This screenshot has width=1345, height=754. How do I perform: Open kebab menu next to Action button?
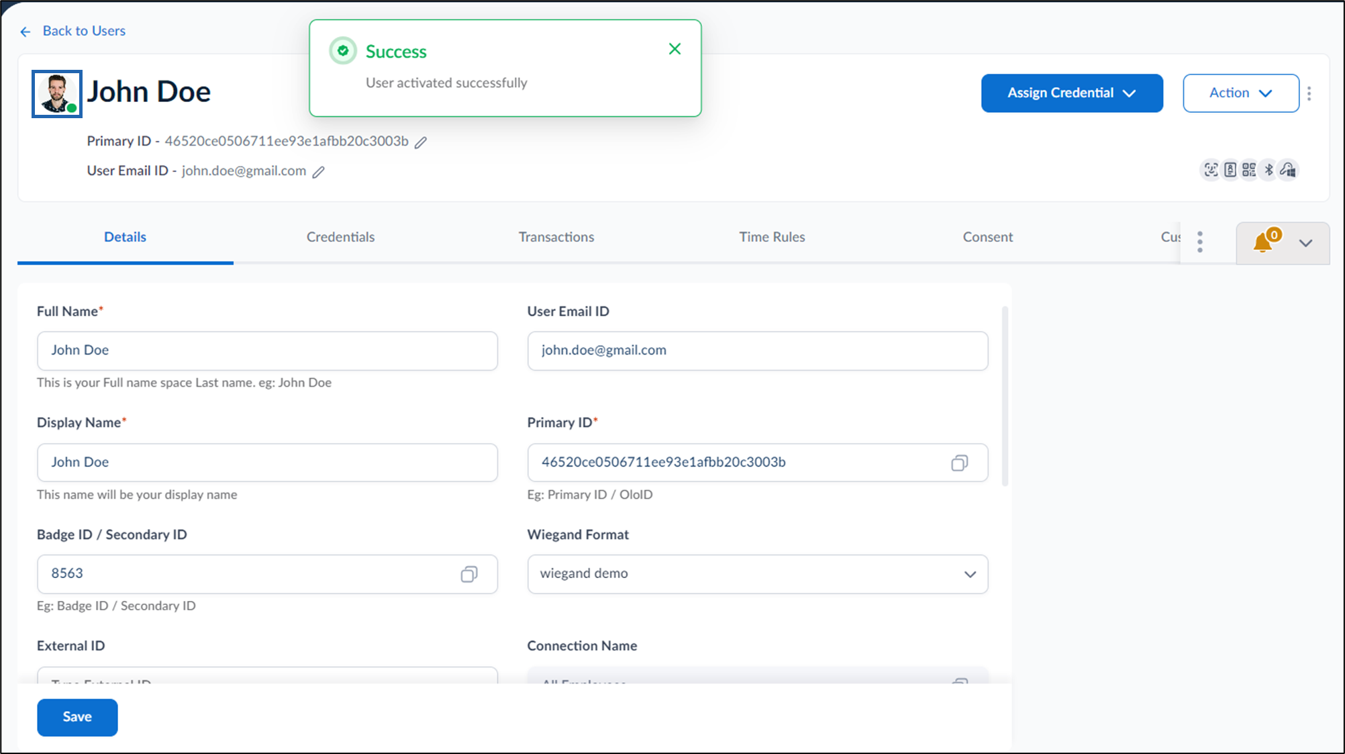pyautogui.click(x=1309, y=93)
